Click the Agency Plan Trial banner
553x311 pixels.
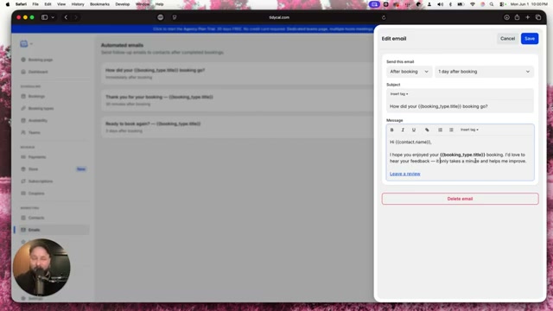[263, 29]
